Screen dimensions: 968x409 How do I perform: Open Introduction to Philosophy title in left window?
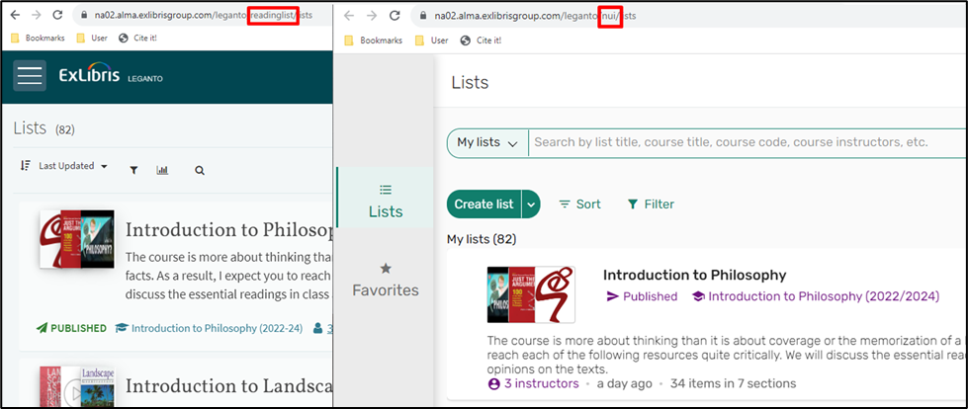pos(229,230)
